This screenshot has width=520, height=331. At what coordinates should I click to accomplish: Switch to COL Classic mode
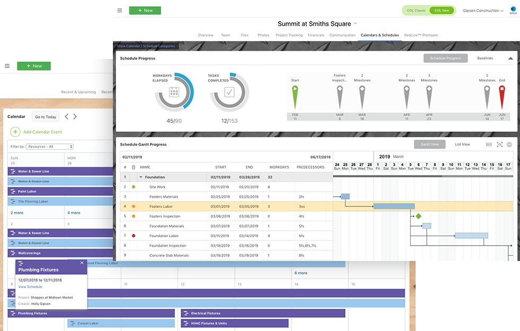[416, 11]
